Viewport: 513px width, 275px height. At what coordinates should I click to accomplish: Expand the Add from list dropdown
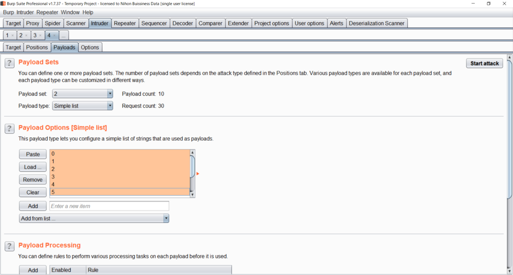(94, 219)
